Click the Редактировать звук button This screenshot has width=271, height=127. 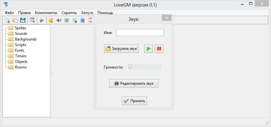134,83
